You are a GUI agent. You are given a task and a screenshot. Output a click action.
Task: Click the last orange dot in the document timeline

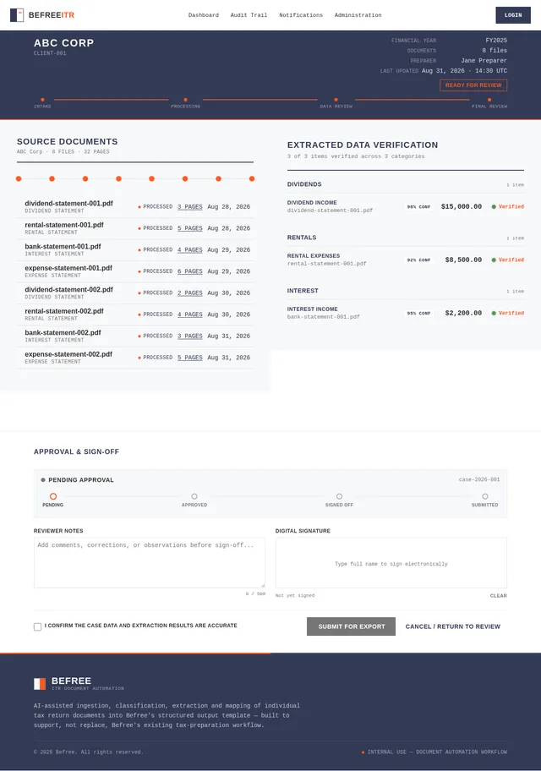[252, 179]
